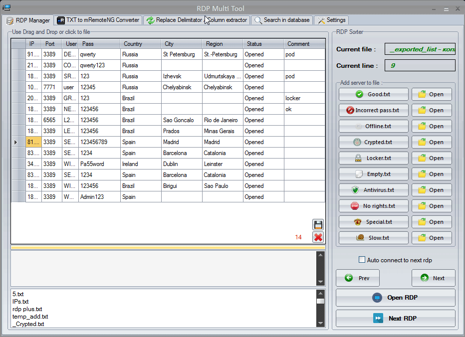Select the Antivirus.txt shield button
Image resolution: width=465 pixels, height=337 pixels.
(x=373, y=190)
